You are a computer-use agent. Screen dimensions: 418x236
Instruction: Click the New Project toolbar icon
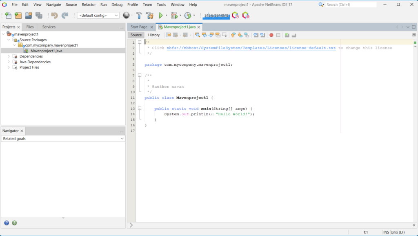click(18, 16)
